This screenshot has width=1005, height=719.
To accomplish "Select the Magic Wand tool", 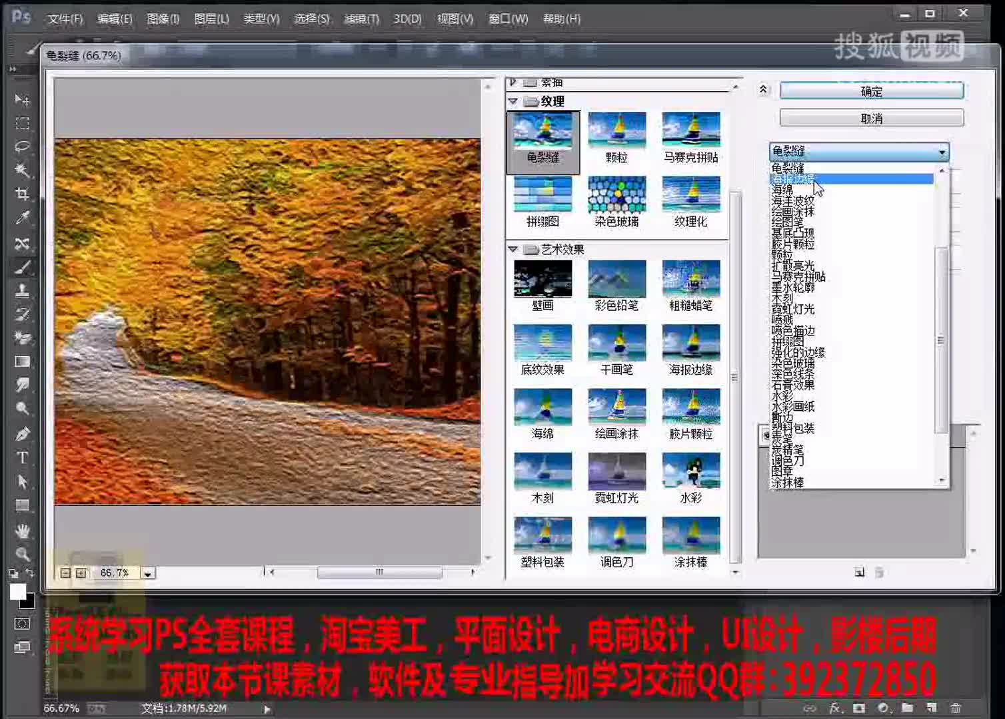I will point(22,170).
